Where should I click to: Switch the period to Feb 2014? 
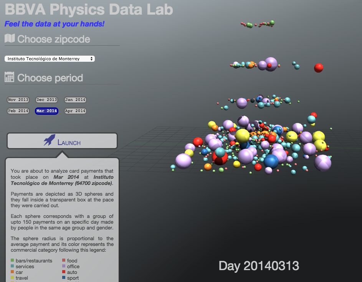point(18,111)
